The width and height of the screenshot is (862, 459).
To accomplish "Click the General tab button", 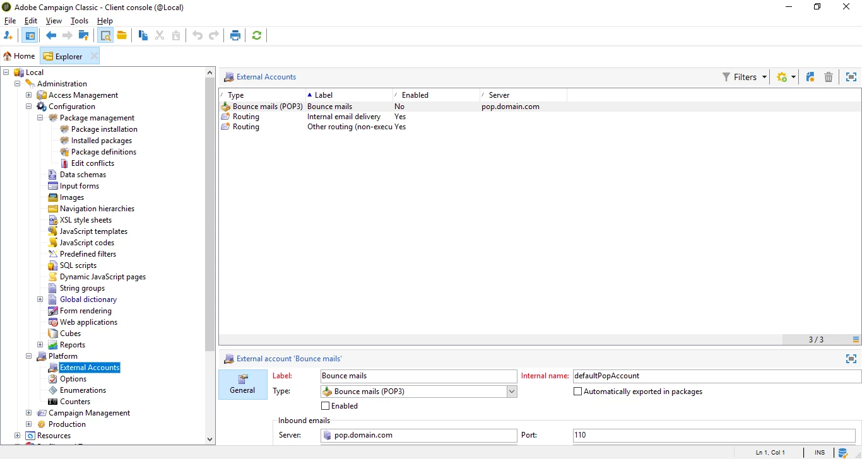I will tap(242, 384).
